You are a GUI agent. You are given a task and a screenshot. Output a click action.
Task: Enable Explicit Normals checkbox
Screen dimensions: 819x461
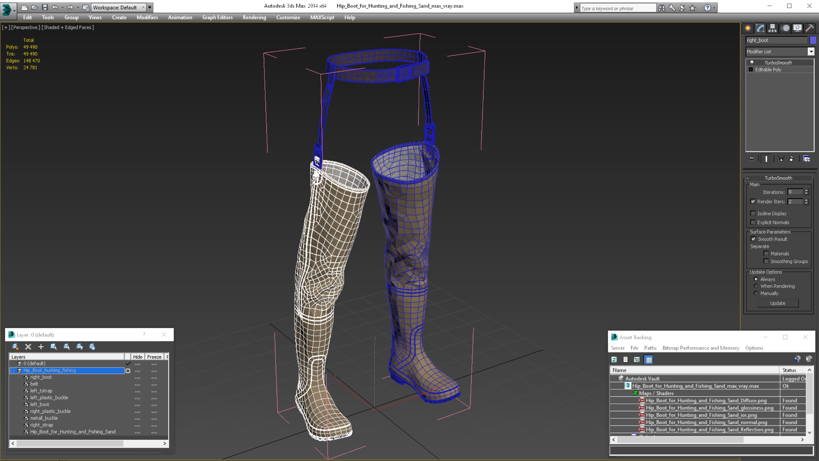pyautogui.click(x=752, y=222)
